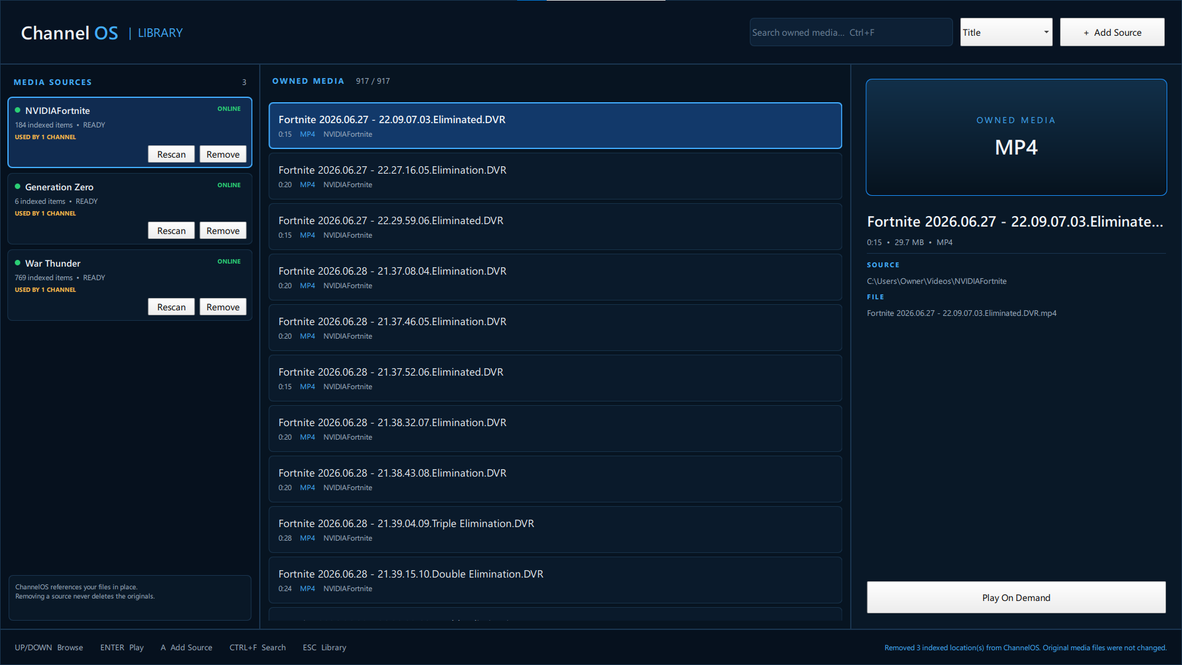Open the Title sort dropdown

point(1006,32)
